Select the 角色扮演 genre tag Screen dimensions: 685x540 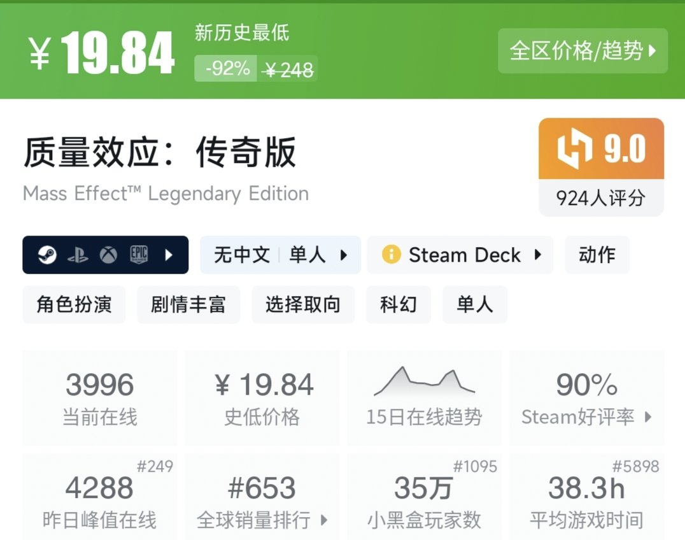74,304
